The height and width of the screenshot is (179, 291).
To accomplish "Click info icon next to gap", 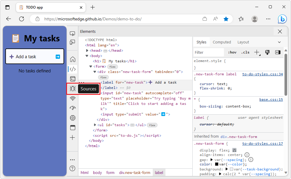I will 251,160.
